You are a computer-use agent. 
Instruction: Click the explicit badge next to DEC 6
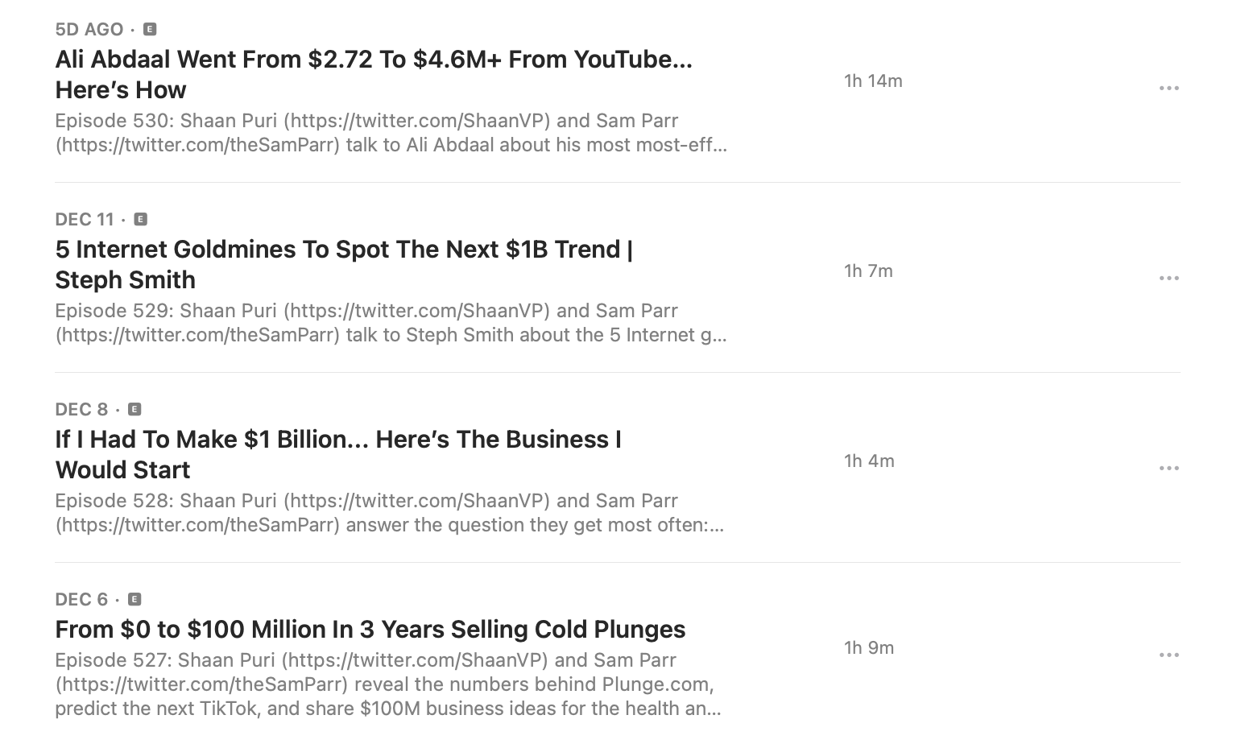(134, 598)
